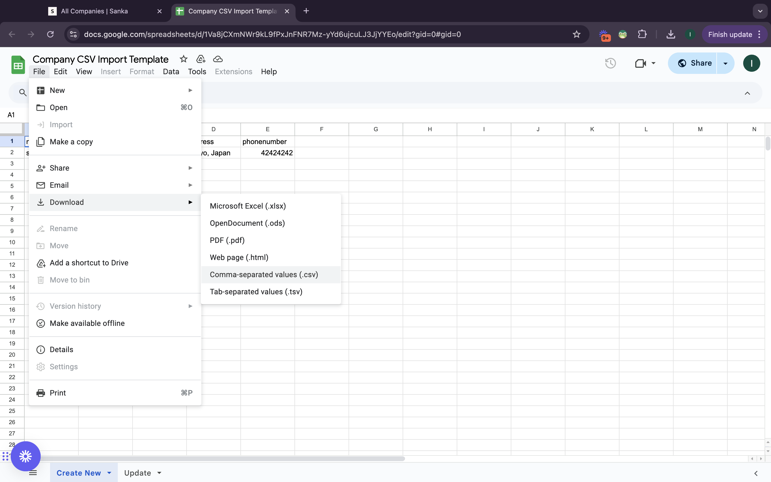Star the Company CSV Import Template document
This screenshot has width=771, height=482.
[x=183, y=59]
